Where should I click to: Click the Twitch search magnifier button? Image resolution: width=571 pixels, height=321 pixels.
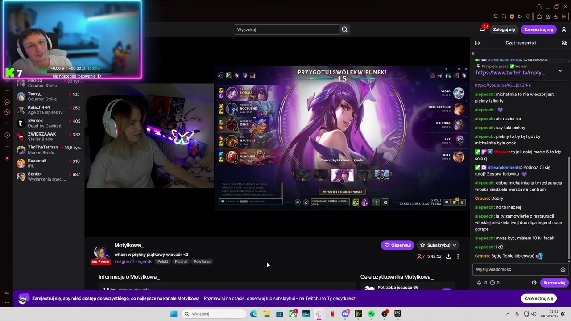click(344, 29)
